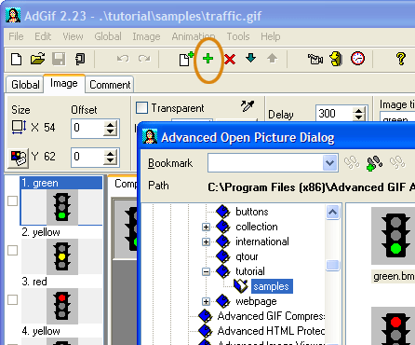Click the open folder toolbar icon
415x345 pixels.
tap(37, 59)
